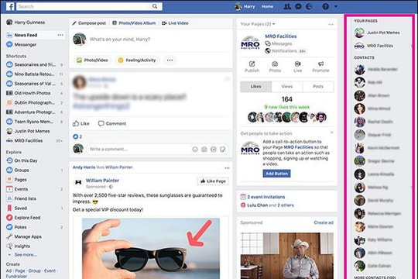418x279 pixels.
Task: Click Like Page button for Willam Painter
Action: point(213,181)
